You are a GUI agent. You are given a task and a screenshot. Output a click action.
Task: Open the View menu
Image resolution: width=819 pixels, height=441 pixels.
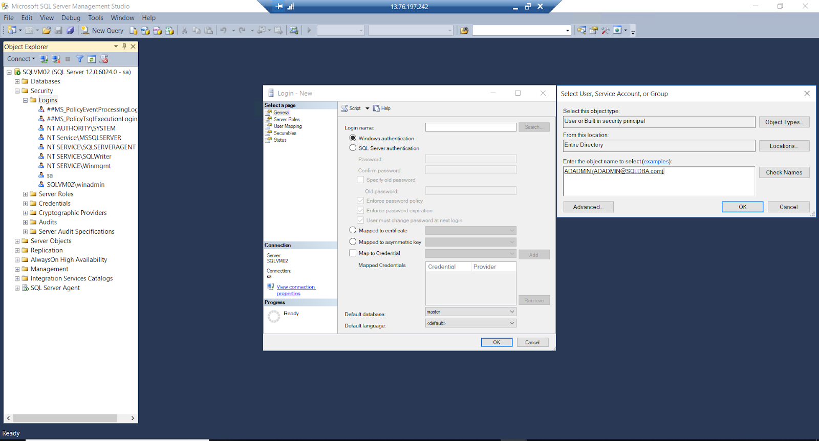pos(47,17)
